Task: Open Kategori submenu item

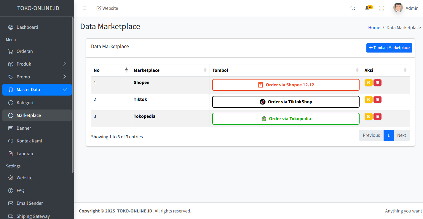Action: click(x=37, y=103)
